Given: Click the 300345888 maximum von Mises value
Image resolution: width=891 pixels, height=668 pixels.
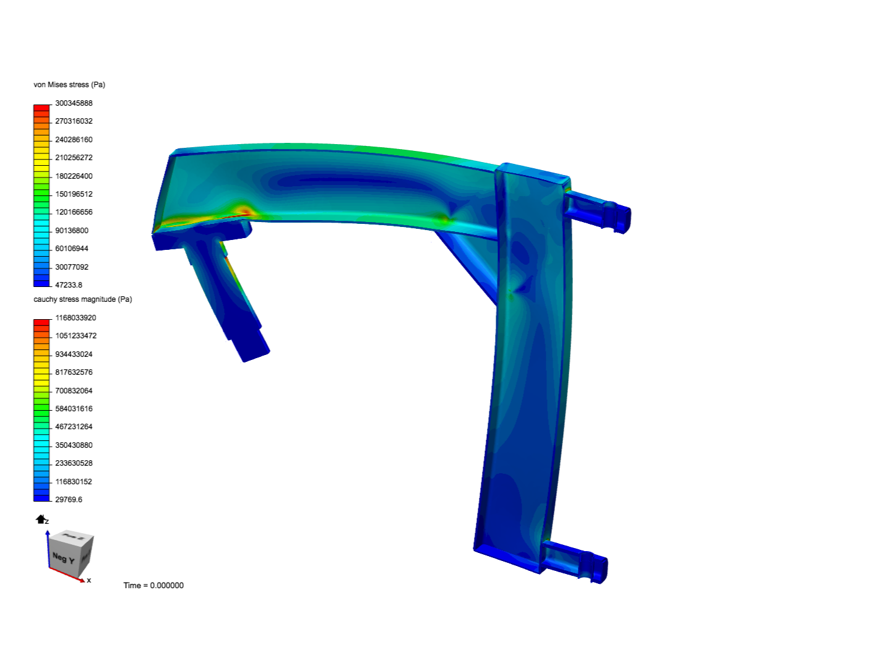Looking at the screenshot, I should (x=74, y=103).
